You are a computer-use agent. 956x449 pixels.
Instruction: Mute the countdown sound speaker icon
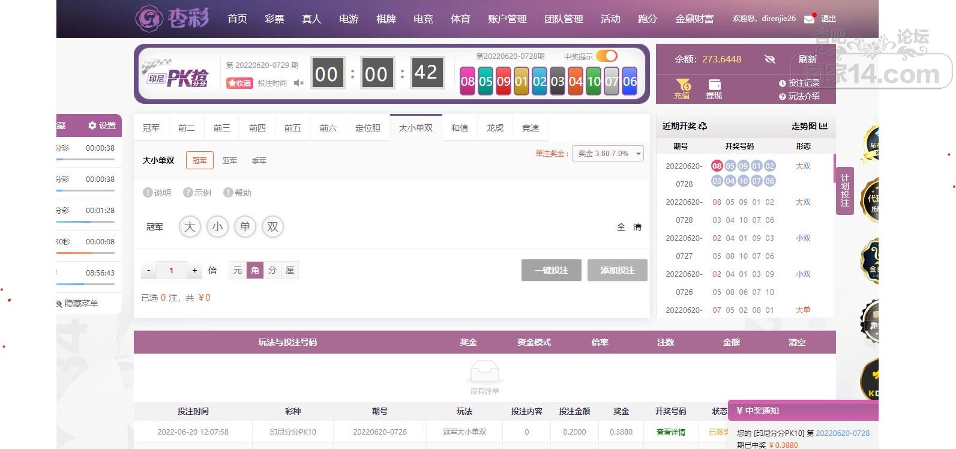point(298,83)
